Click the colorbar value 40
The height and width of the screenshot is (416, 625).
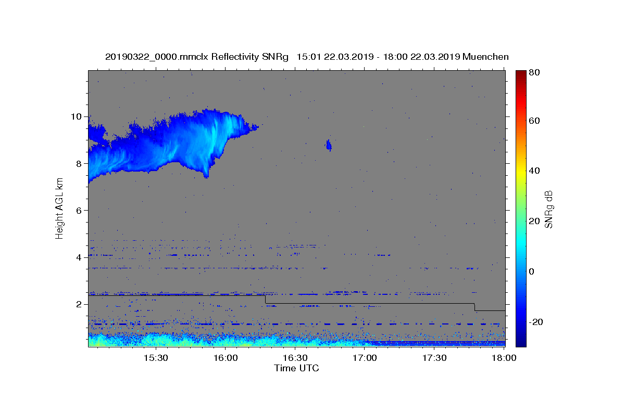click(x=534, y=171)
